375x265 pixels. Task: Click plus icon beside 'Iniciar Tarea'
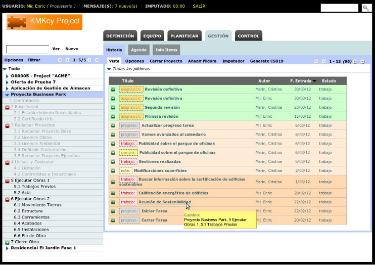tap(113, 211)
